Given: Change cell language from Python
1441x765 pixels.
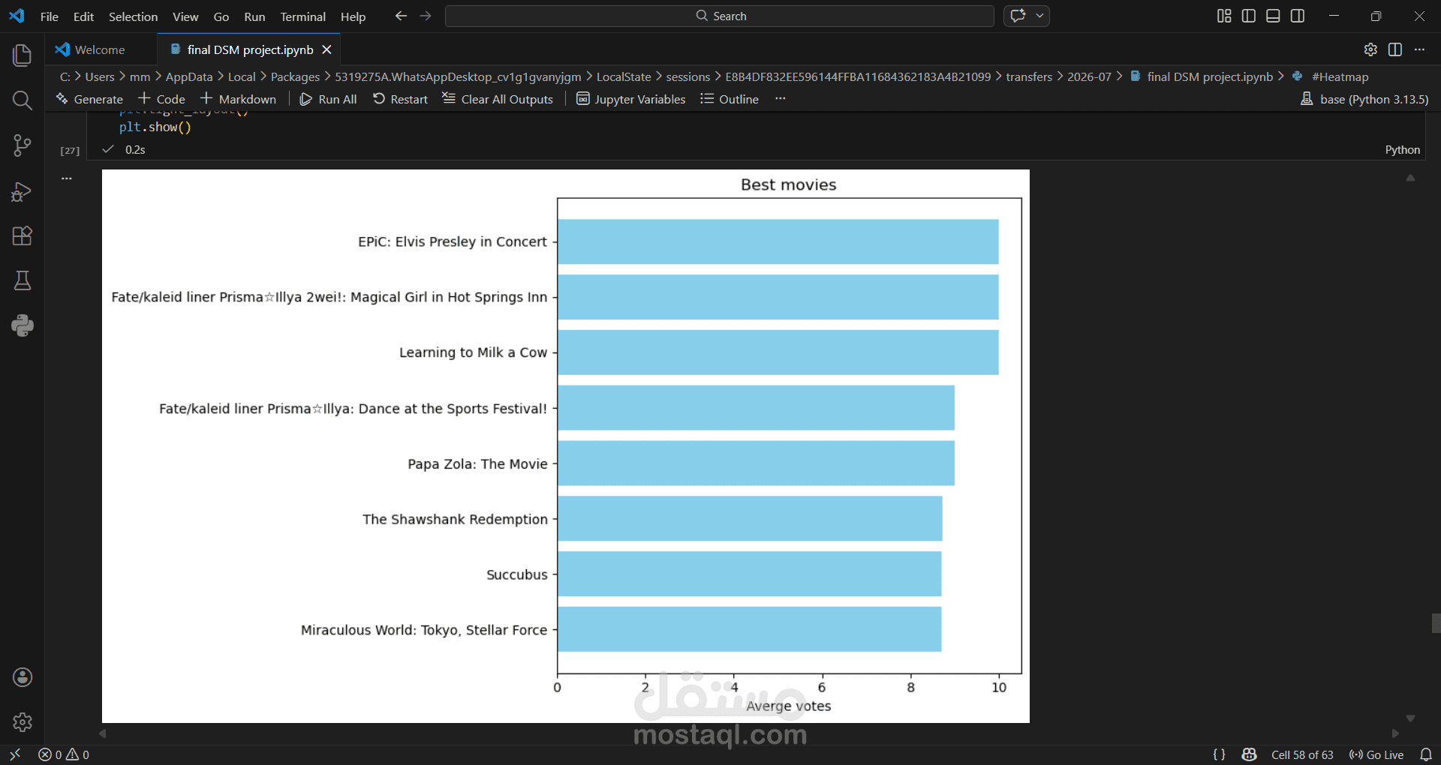Looking at the screenshot, I should pos(1402,150).
